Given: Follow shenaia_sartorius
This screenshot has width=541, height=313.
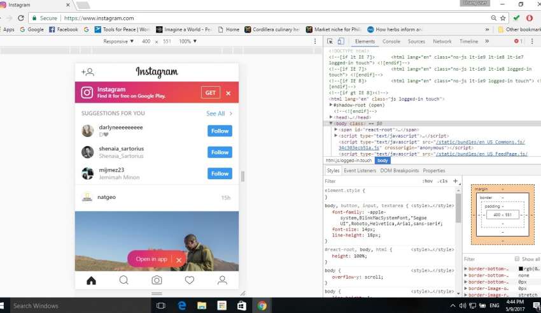Looking at the screenshot, I should [x=220, y=152].
